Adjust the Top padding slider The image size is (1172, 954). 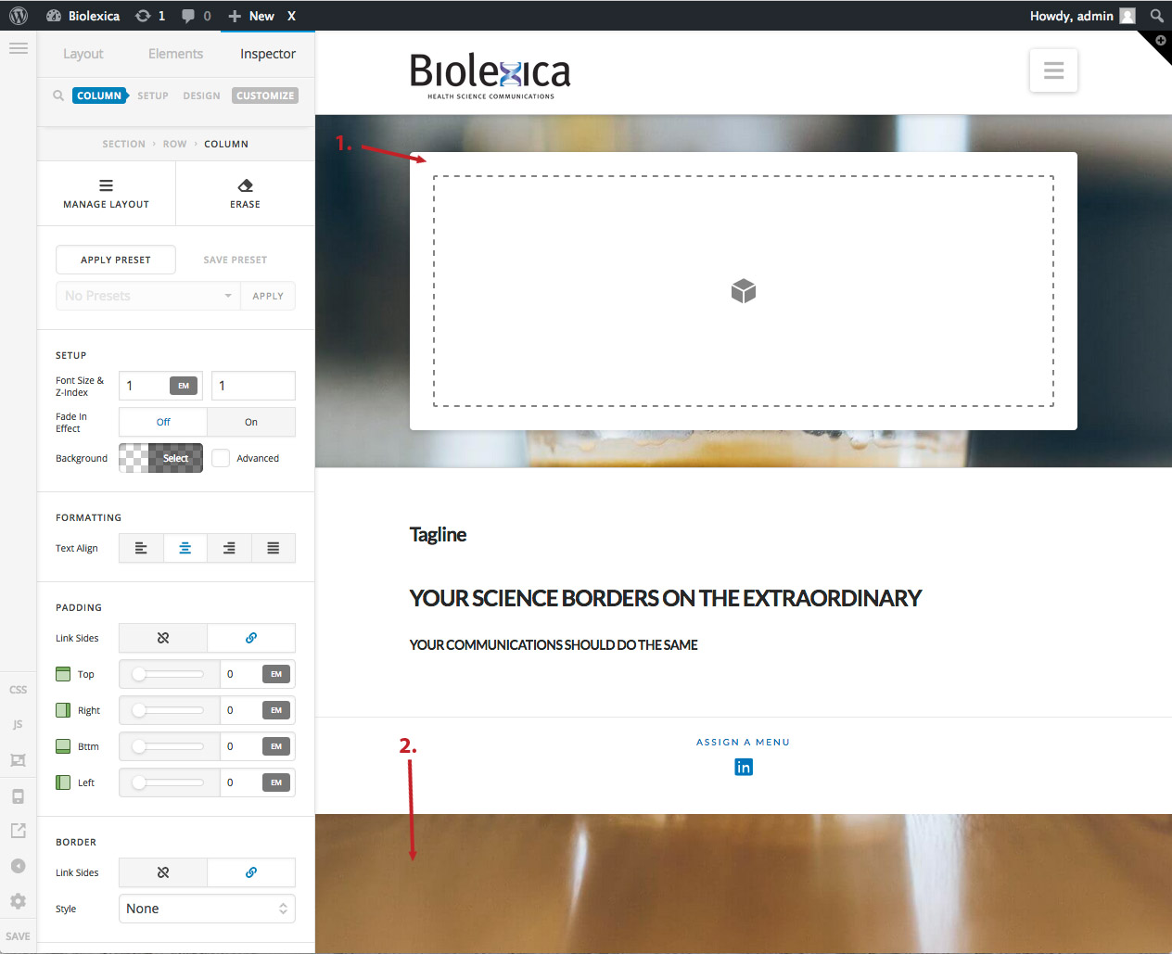click(169, 674)
